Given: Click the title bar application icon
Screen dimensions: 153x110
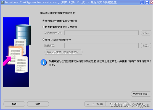Looking at the screenshot, I should click(2, 2).
